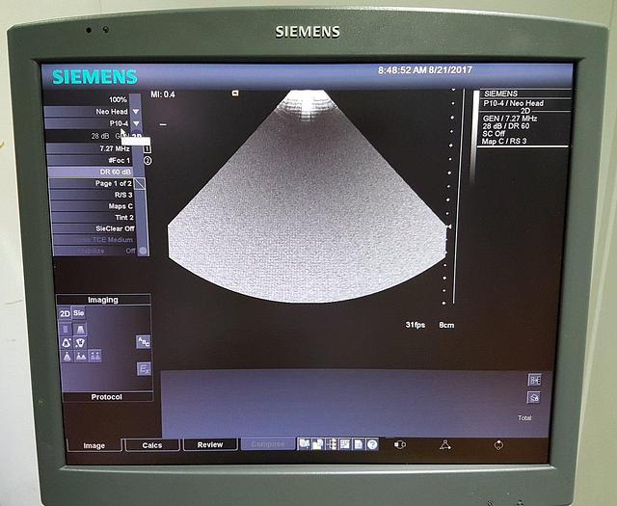Open the P10-4 transducer dropdown arrow

click(x=136, y=123)
